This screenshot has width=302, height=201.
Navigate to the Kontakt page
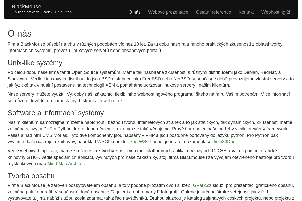246,12
